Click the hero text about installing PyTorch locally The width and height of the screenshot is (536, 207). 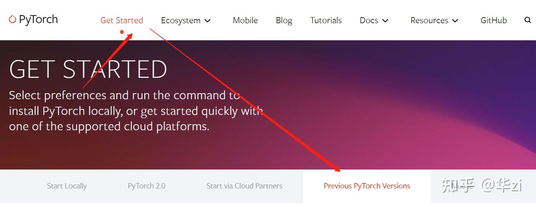[x=136, y=111]
